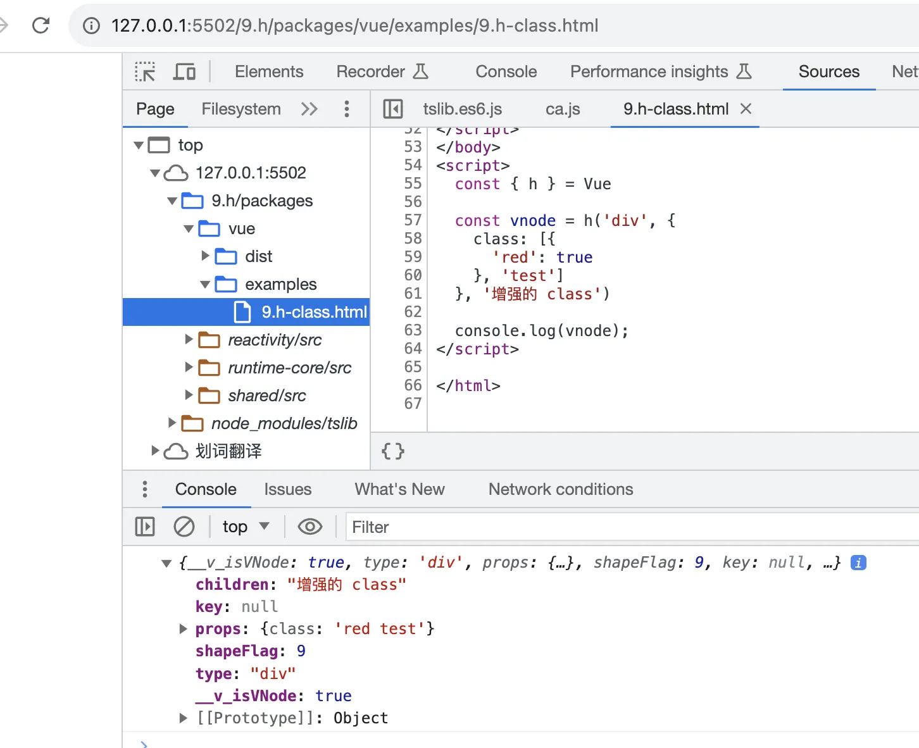Collapse the logged vnode object

pyautogui.click(x=166, y=563)
